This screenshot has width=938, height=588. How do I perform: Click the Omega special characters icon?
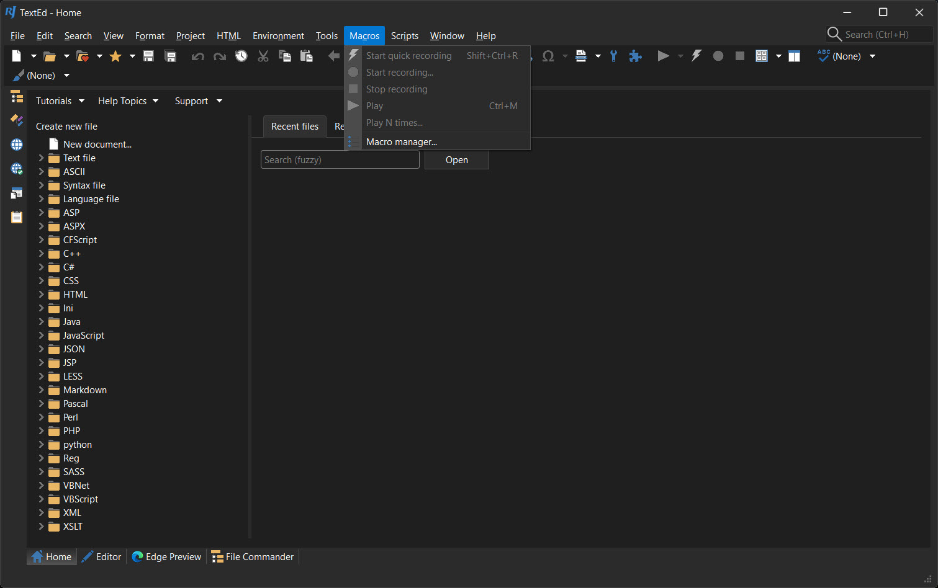tap(548, 56)
